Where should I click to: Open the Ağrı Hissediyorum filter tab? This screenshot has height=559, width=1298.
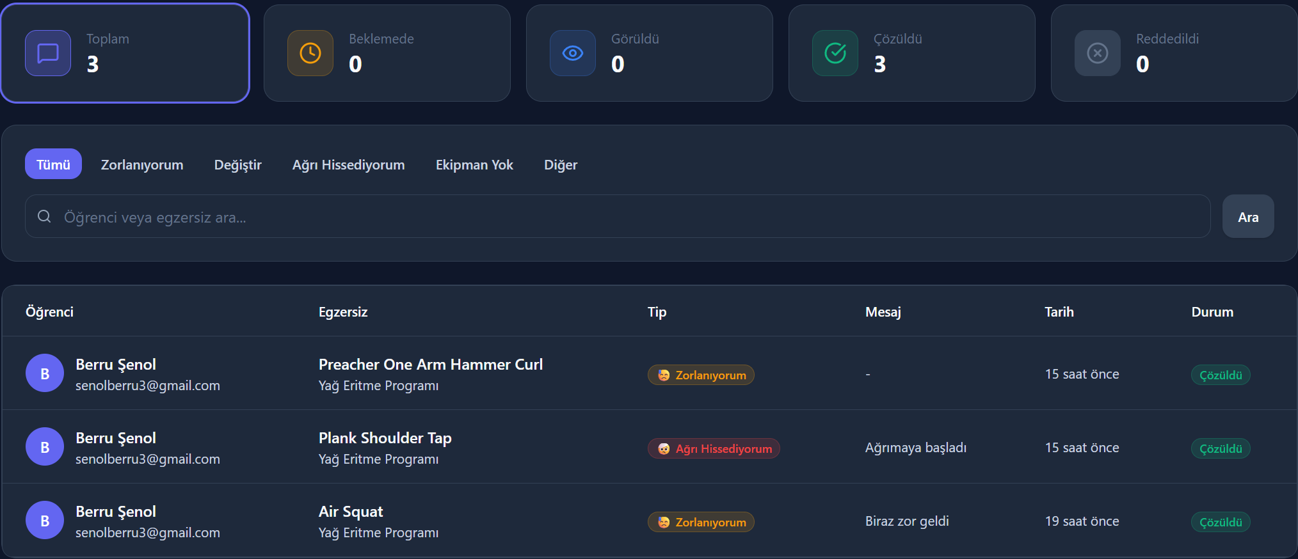tap(348, 164)
